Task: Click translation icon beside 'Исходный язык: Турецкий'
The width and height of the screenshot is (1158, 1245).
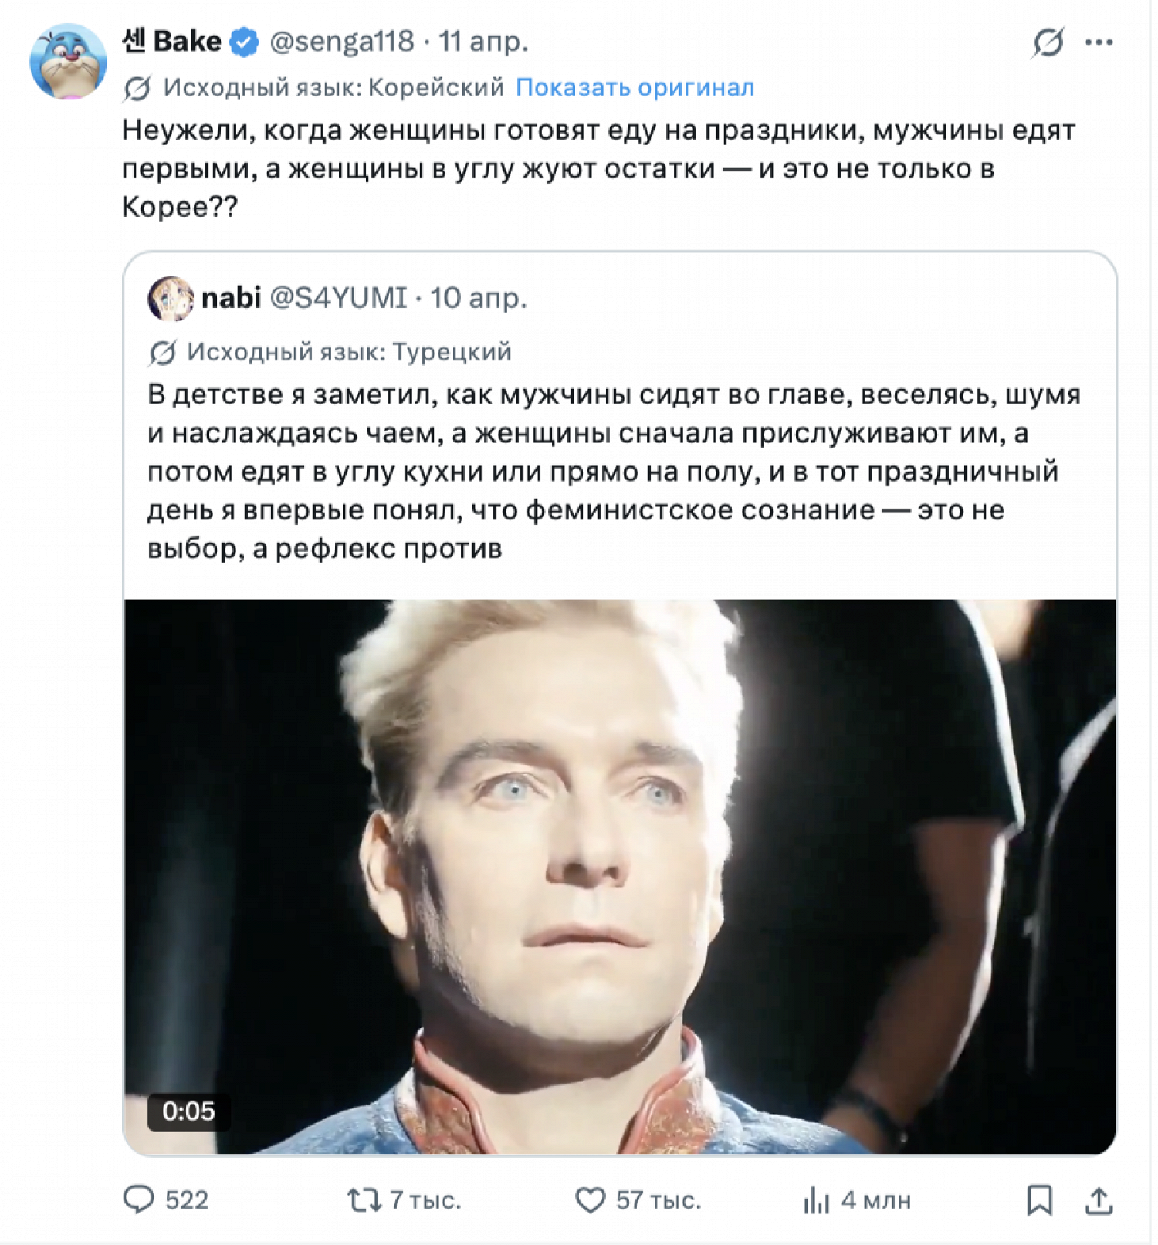Action: pyautogui.click(x=162, y=353)
